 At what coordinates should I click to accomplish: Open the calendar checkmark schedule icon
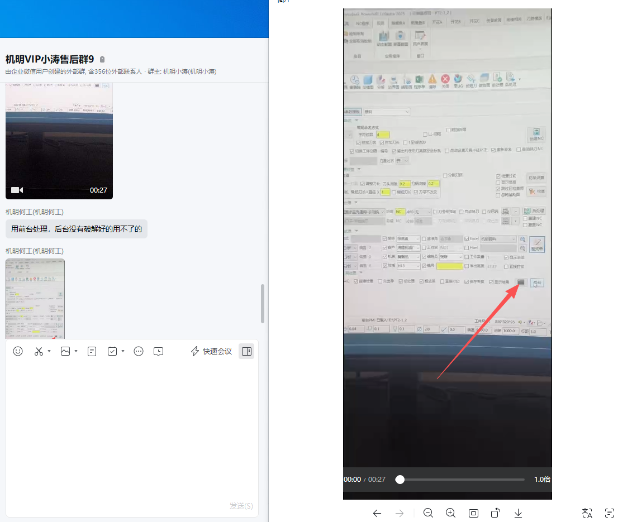[112, 351]
